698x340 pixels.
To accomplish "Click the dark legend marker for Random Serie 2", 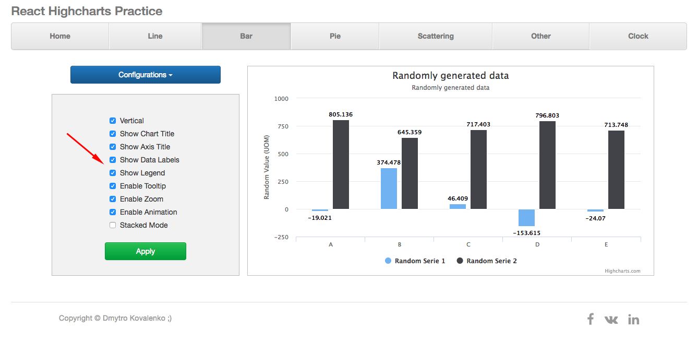I will pos(460,261).
